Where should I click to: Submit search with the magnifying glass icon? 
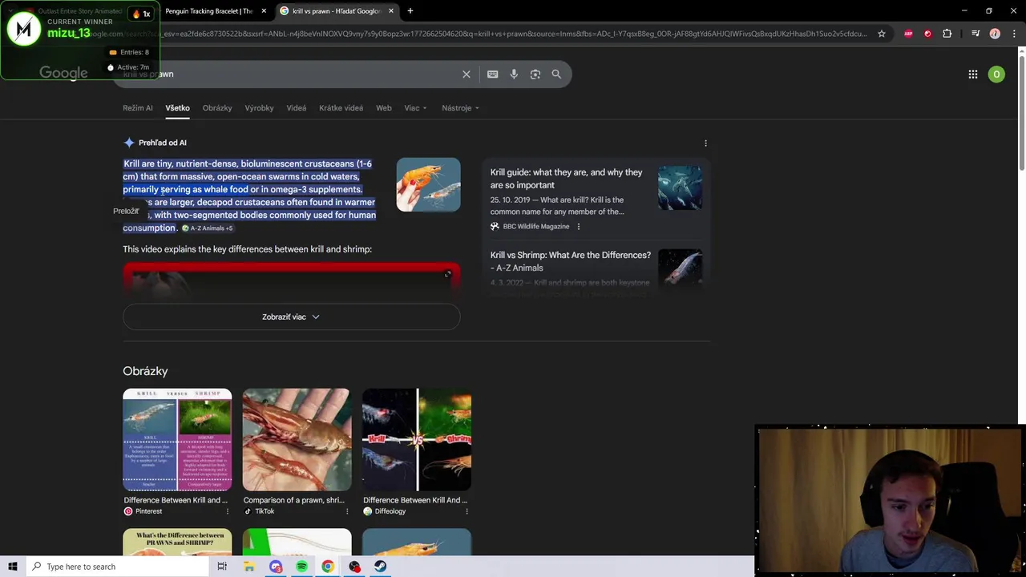point(556,75)
